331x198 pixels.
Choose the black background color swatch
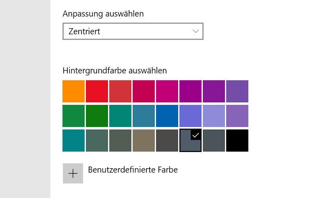pyautogui.click(x=237, y=141)
